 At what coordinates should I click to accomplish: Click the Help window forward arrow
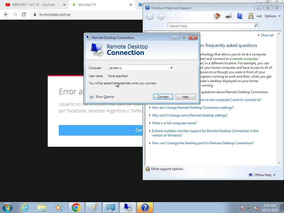pos(161,16)
